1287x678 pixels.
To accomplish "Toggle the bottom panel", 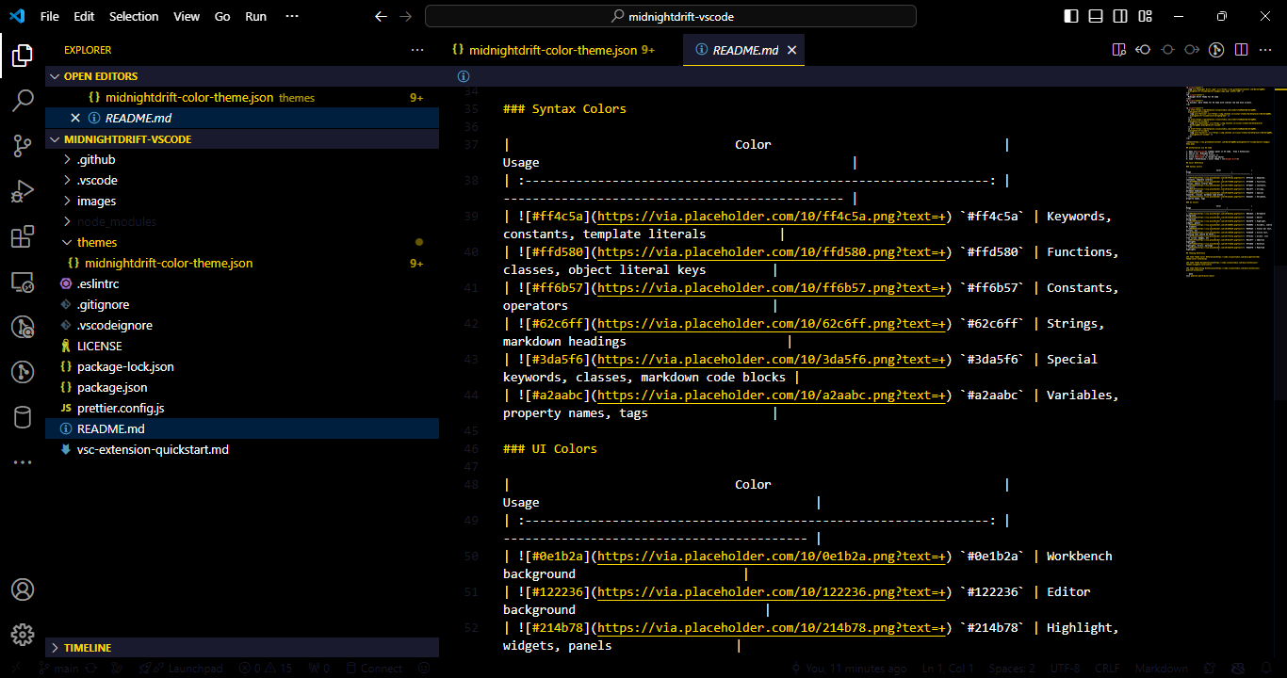I will pos(1096,16).
